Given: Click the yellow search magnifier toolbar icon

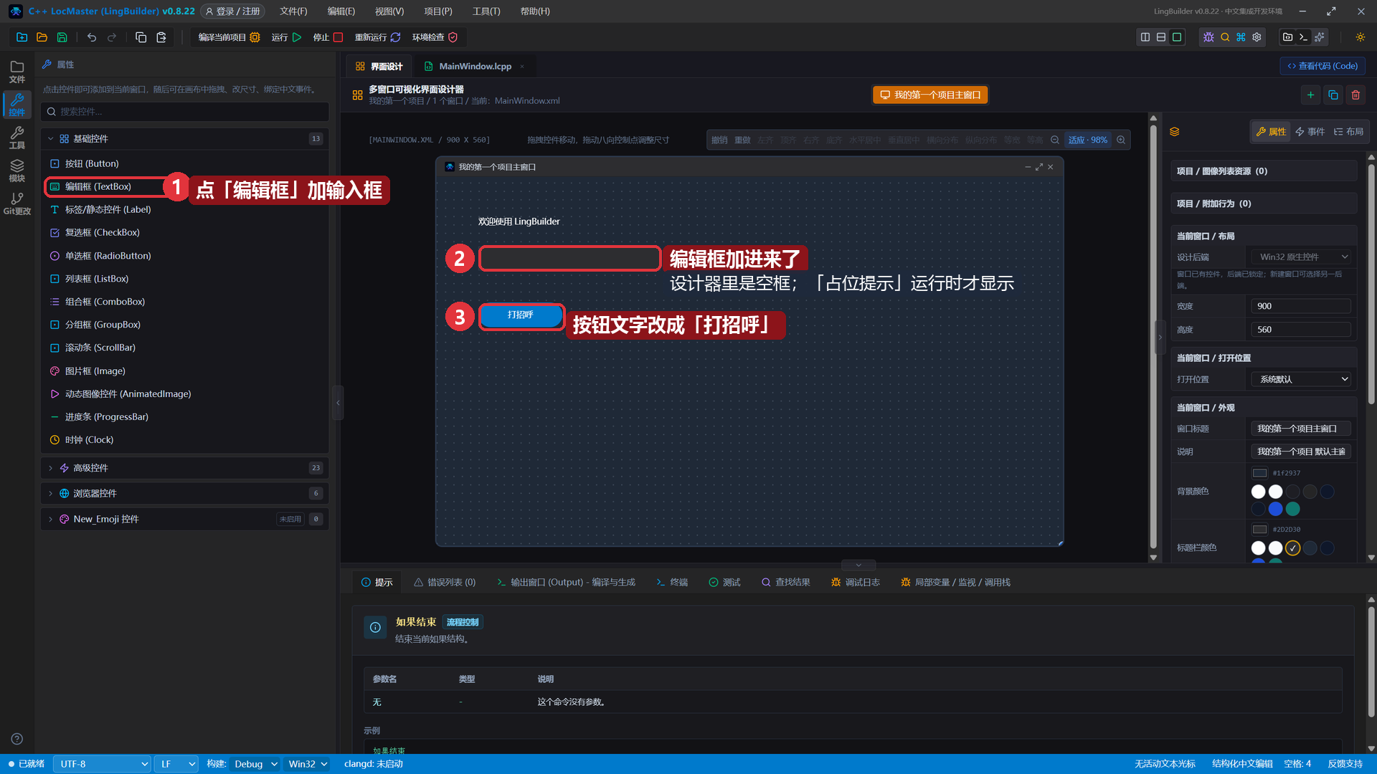Looking at the screenshot, I should [1225, 37].
